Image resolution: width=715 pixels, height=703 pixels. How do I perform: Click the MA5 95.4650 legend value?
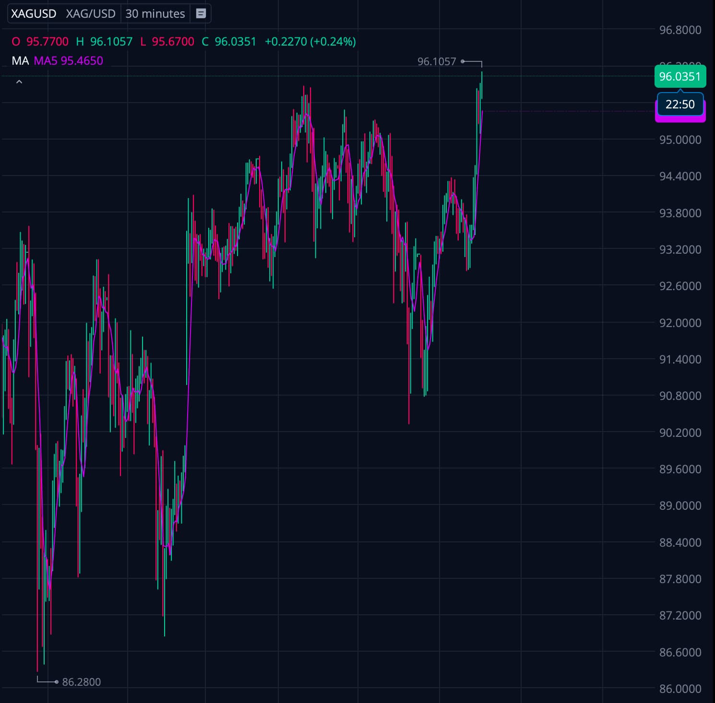(x=68, y=60)
